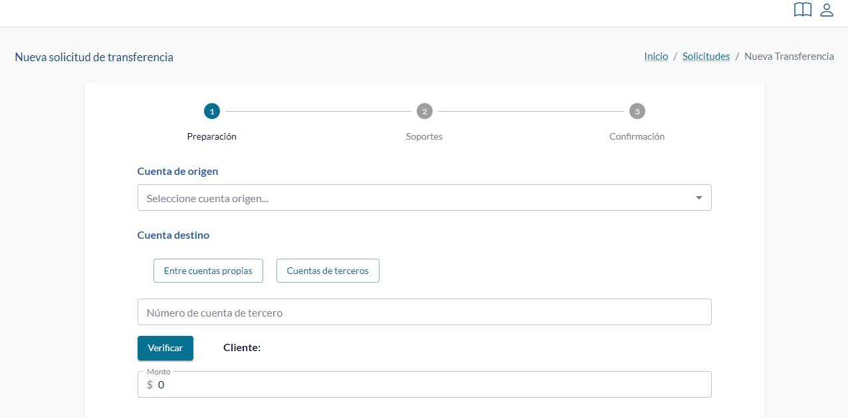
Task: Click into the Monto amount field
Action: [425, 384]
